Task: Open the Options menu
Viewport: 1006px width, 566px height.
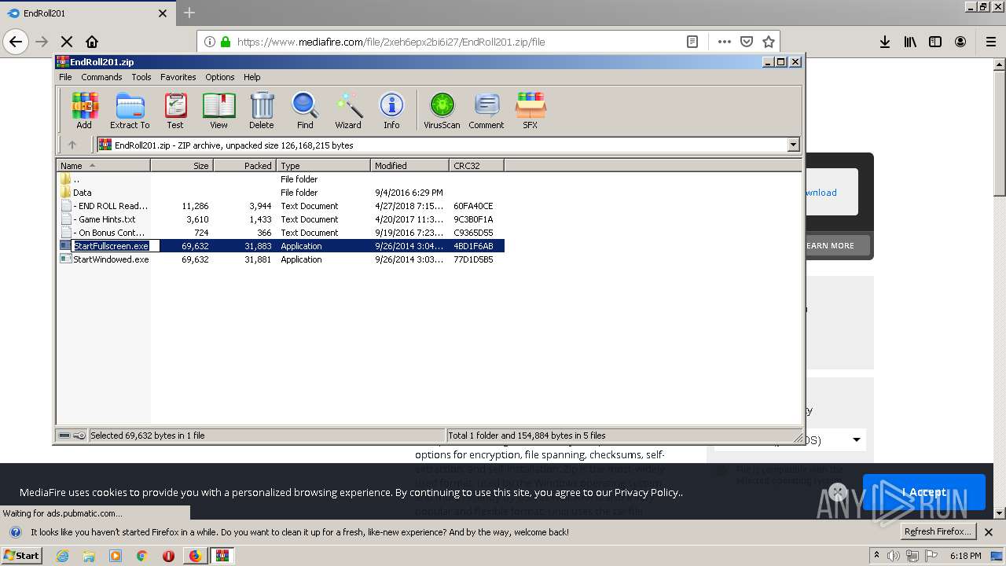Action: click(x=220, y=77)
